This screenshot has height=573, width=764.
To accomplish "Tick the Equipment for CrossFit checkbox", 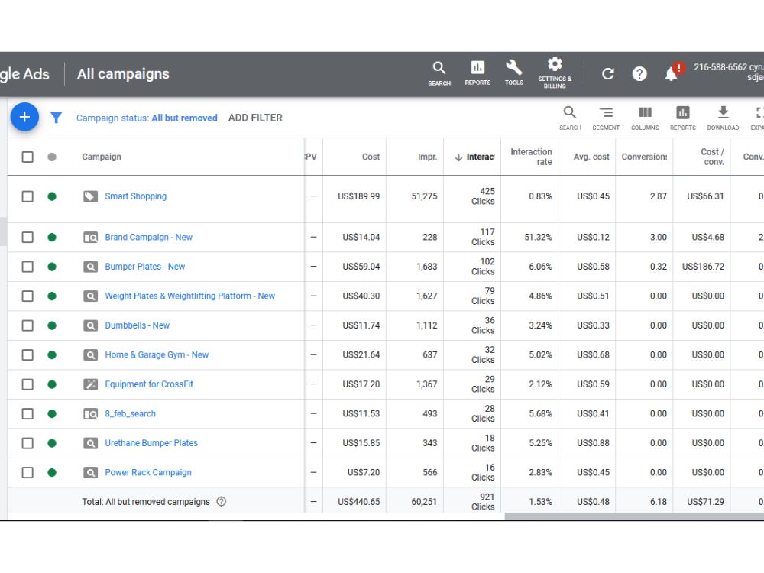I will (28, 384).
